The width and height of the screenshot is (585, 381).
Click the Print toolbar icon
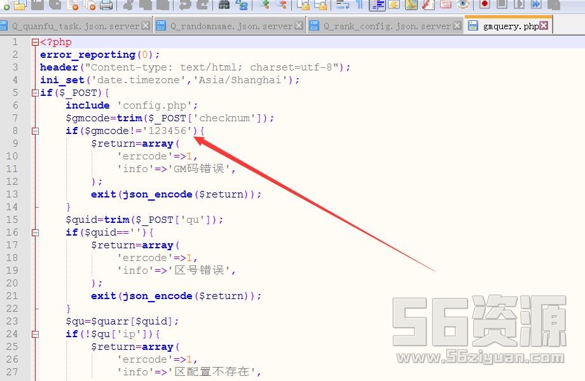coord(106,5)
